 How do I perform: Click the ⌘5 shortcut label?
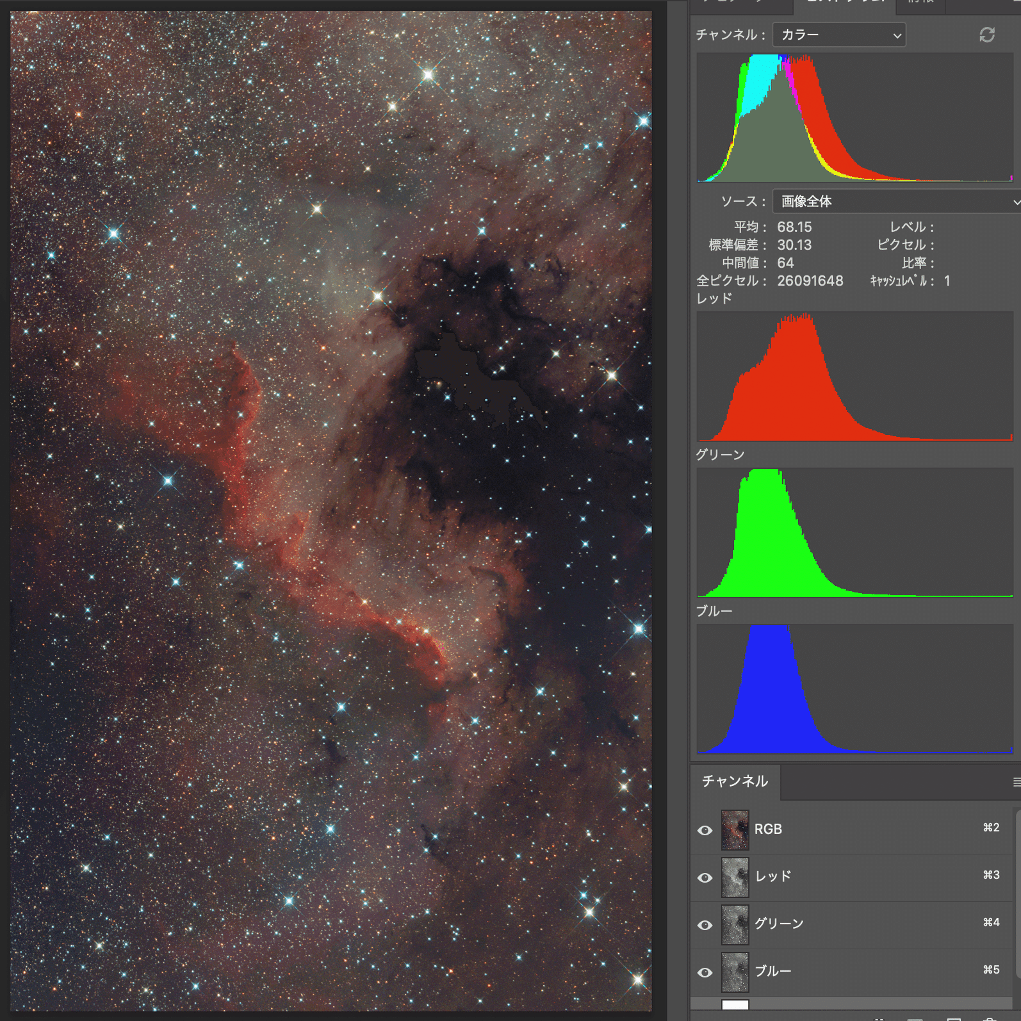pyautogui.click(x=991, y=970)
